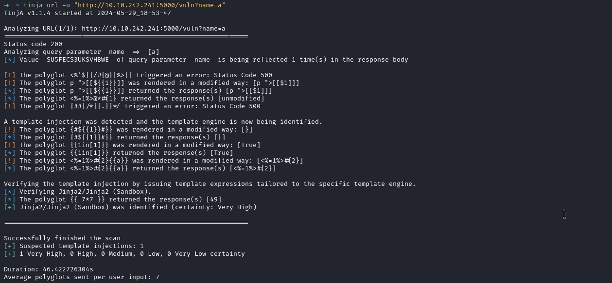
Task: Click the TInjA v1.1.4 started line
Action: pos(87,13)
